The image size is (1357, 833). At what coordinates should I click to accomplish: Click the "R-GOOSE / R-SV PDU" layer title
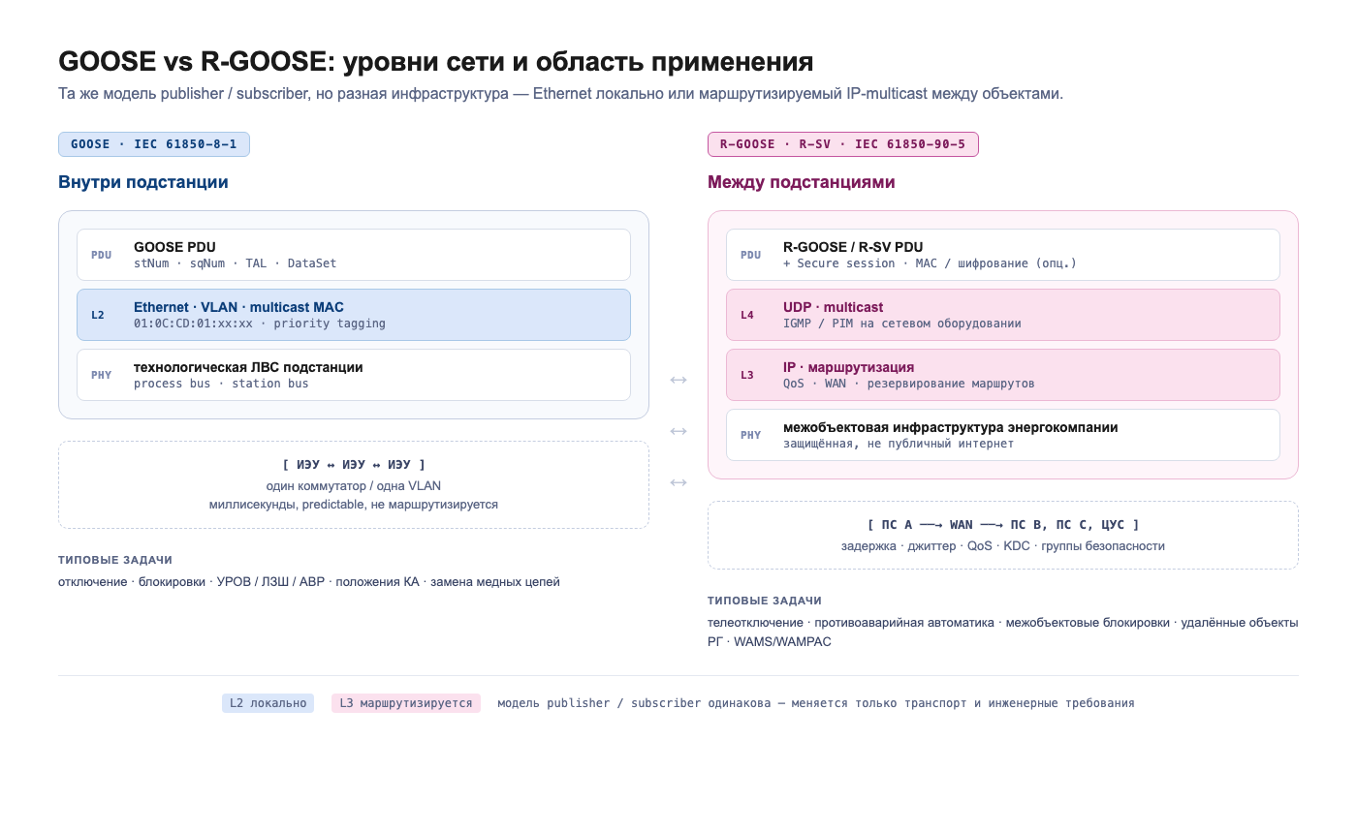click(853, 247)
